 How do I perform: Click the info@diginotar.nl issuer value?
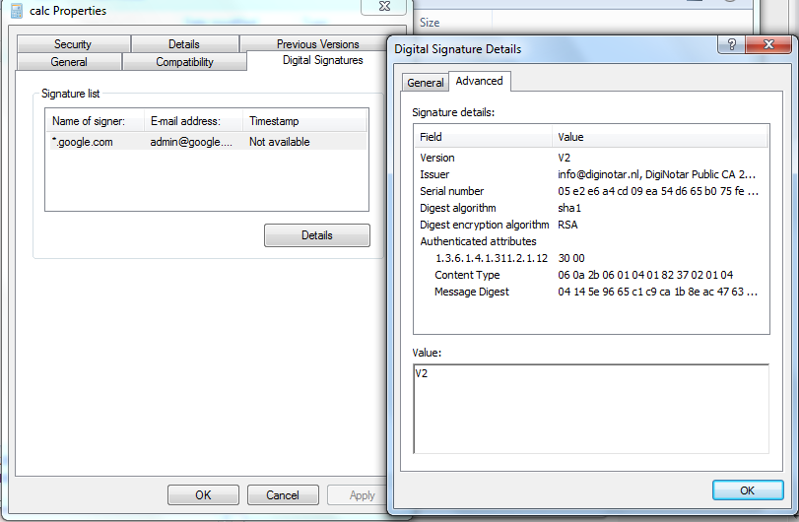click(x=656, y=174)
